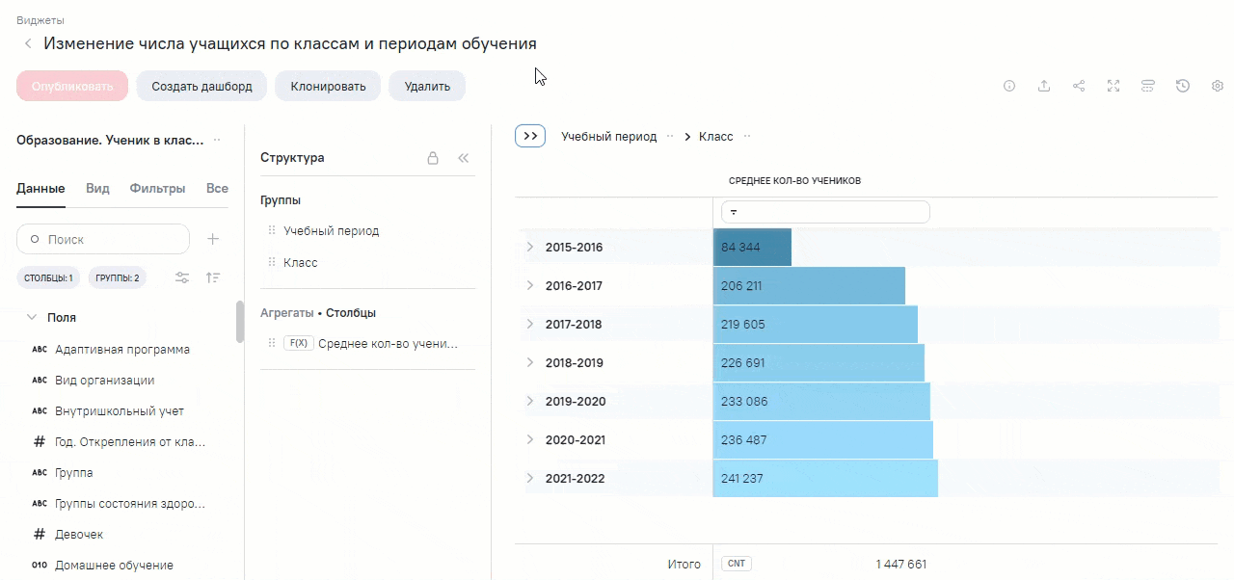Toggle the Столбцы: 1 filter chip
This screenshot has width=1234, height=580.
point(48,277)
